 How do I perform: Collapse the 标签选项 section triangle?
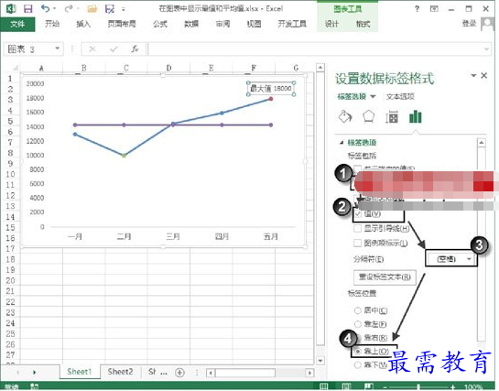pyautogui.click(x=342, y=143)
